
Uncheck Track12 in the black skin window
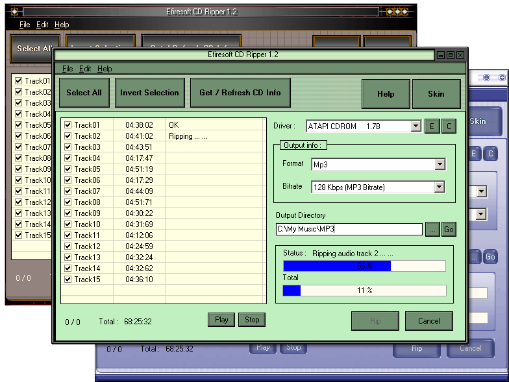click(x=18, y=202)
